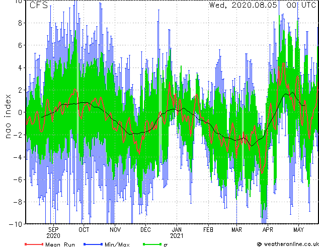
Task: Click the blue Min/Max legend line
Action: pyautogui.click(x=93, y=244)
